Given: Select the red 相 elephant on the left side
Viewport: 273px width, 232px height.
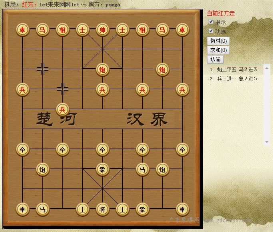Looking at the screenshot, I should 62,30.
